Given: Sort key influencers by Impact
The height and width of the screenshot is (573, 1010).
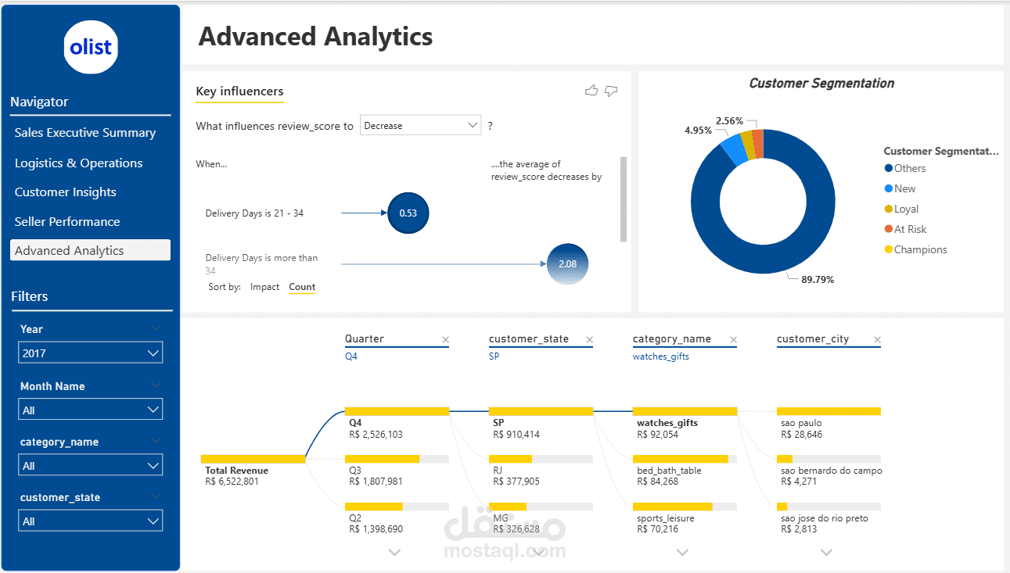Looking at the screenshot, I should tap(264, 287).
